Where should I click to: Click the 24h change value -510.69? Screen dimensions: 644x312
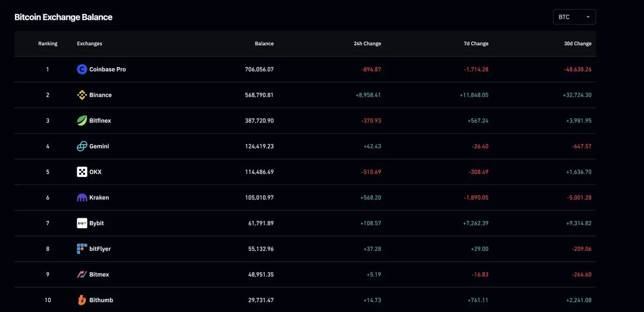click(x=371, y=172)
